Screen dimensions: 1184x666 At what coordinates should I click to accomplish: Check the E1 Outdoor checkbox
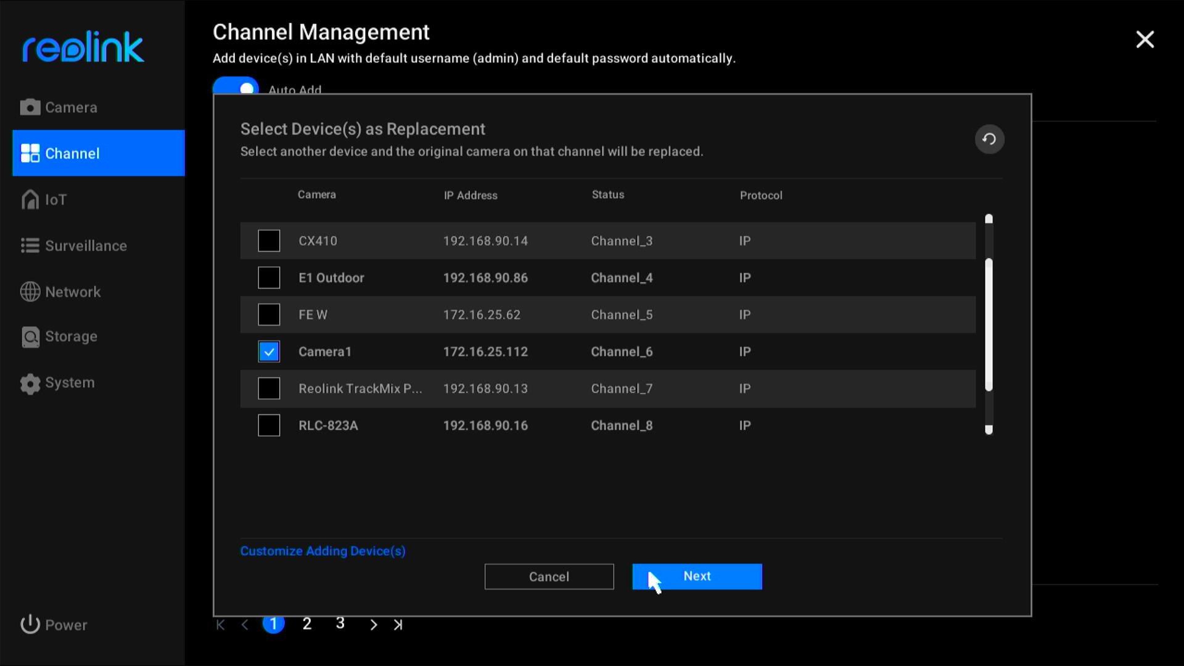[x=269, y=277]
